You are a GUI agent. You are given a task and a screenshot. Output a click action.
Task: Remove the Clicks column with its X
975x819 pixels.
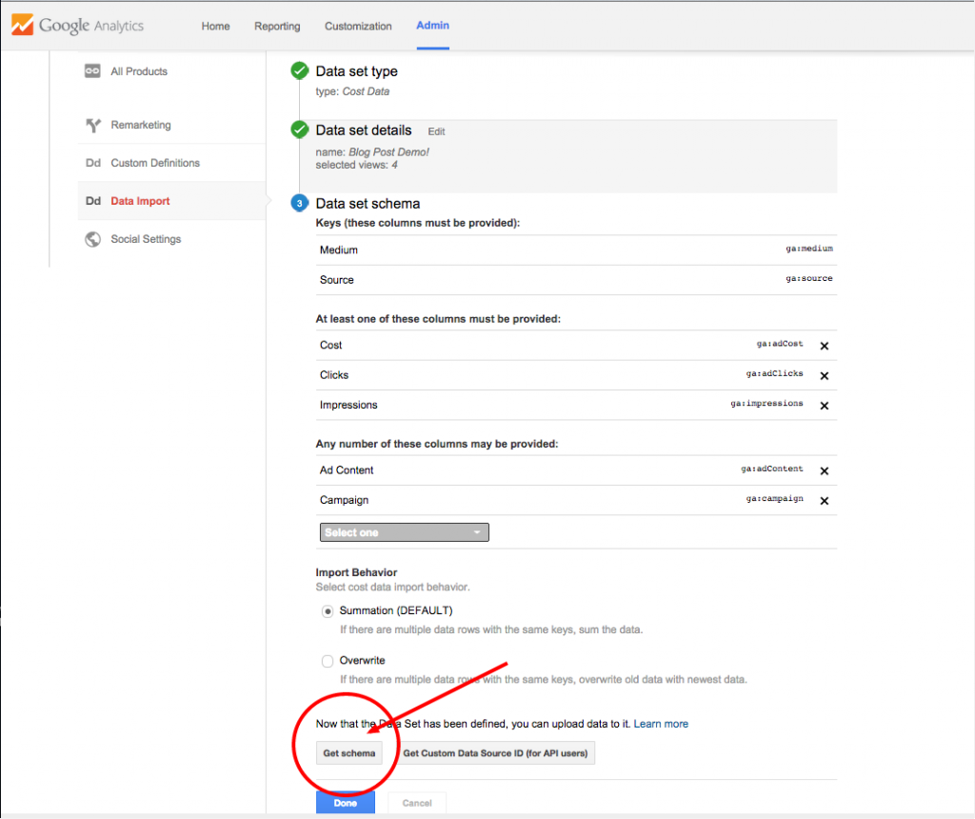pos(825,375)
